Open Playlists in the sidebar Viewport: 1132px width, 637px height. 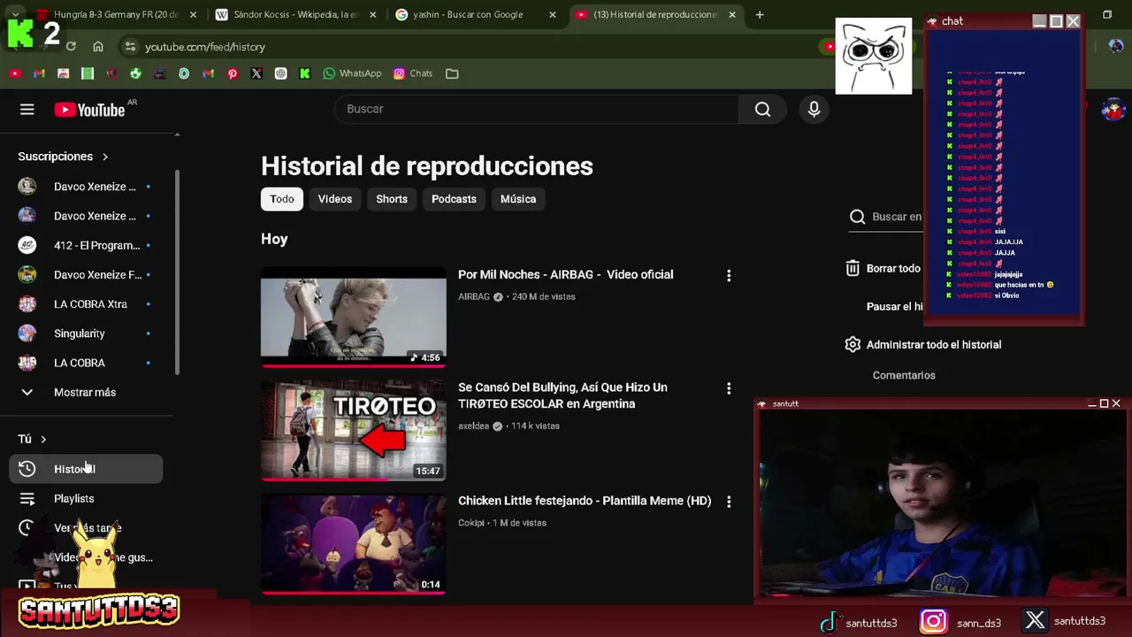[x=86, y=499]
